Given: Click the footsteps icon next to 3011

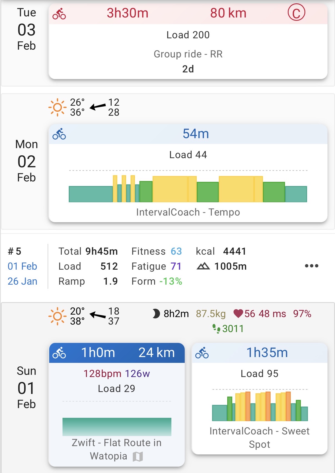Looking at the screenshot, I should coord(216,328).
